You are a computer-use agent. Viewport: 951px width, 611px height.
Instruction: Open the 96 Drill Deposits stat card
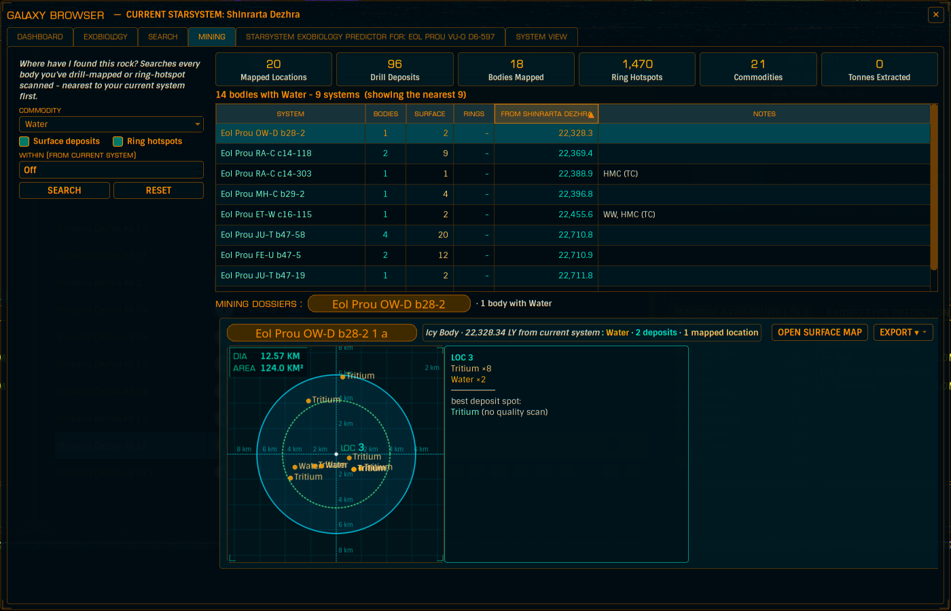[x=395, y=69]
